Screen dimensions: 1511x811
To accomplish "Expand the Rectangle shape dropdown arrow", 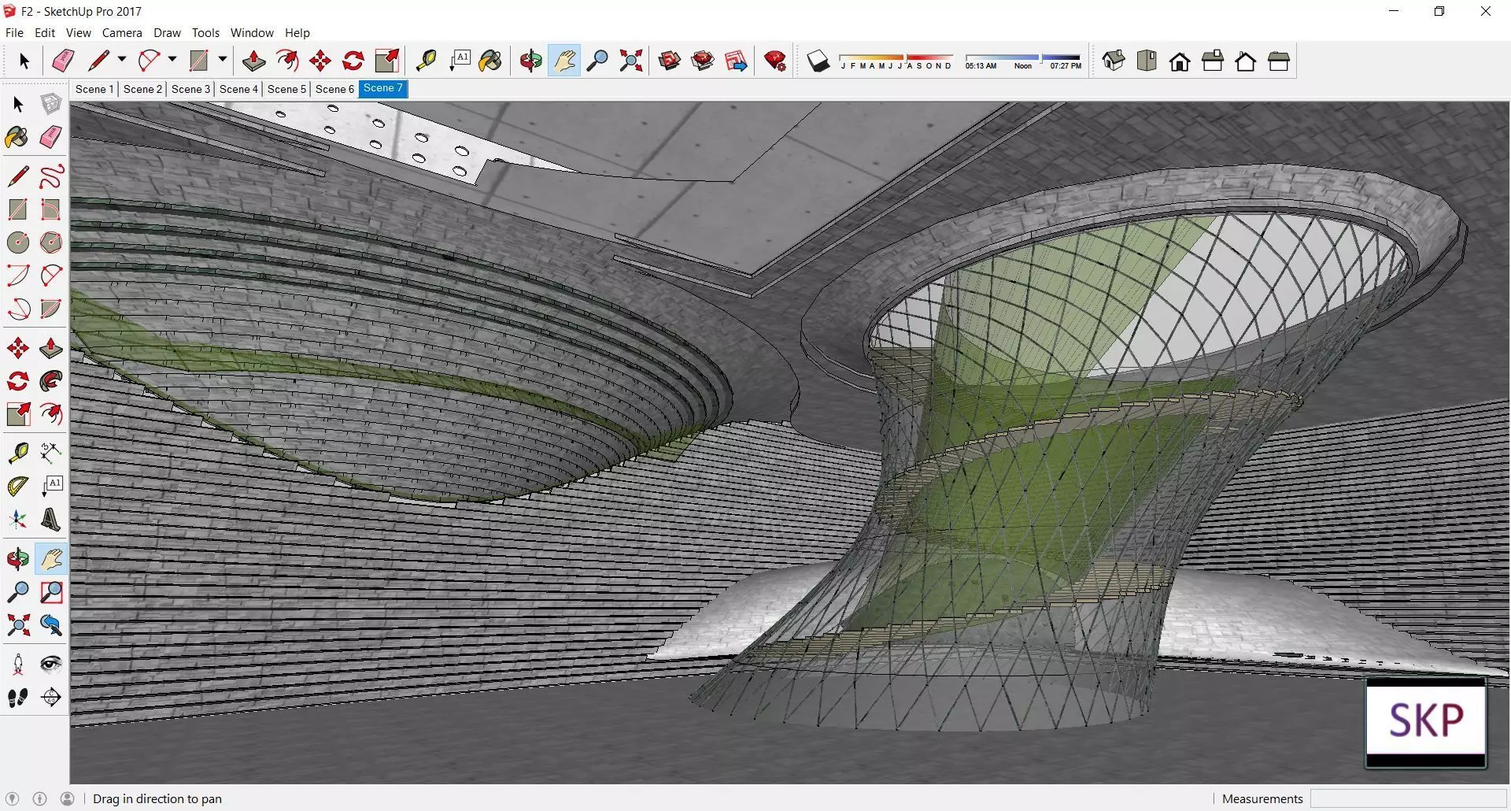I will 223,60.
